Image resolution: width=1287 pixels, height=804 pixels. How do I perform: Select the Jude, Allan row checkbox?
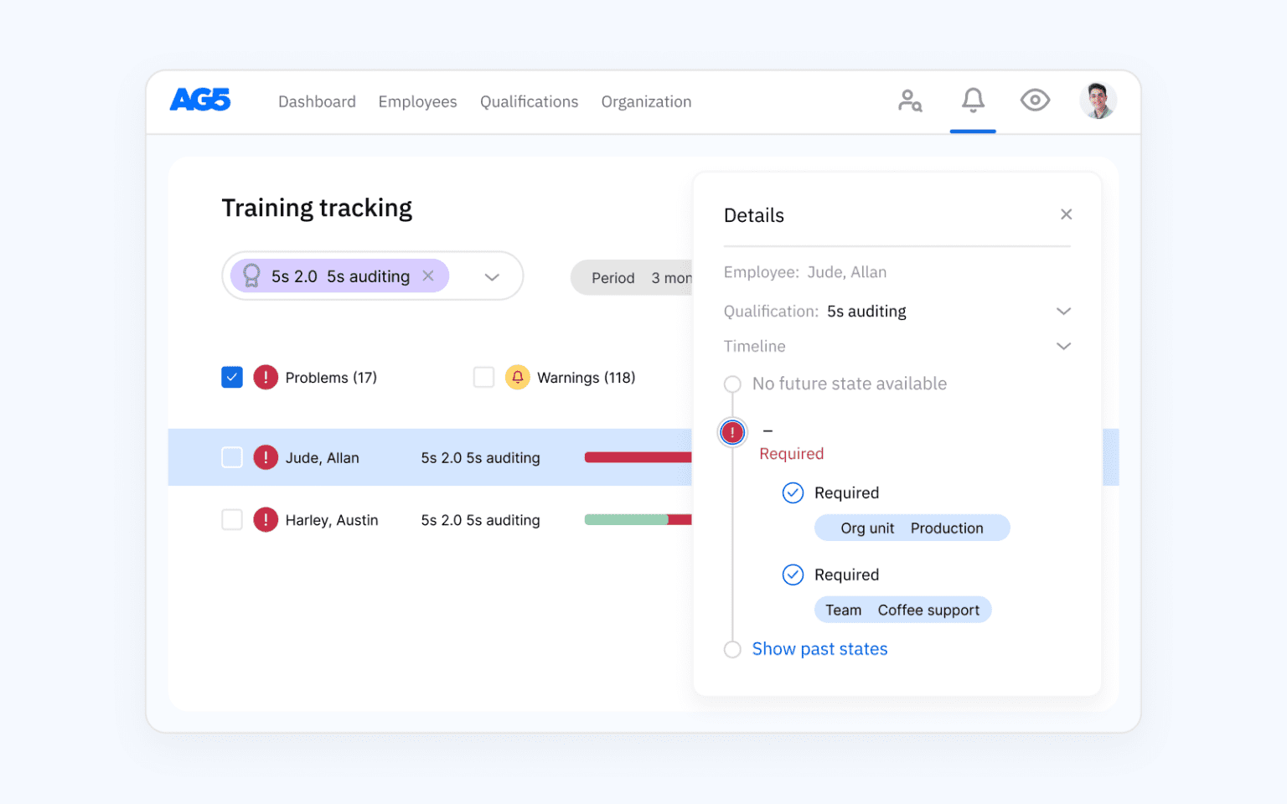coord(232,457)
